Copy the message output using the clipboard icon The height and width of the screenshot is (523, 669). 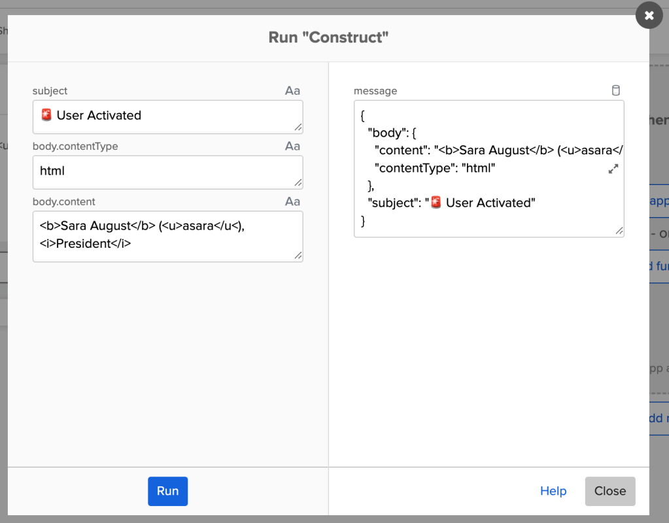615,91
